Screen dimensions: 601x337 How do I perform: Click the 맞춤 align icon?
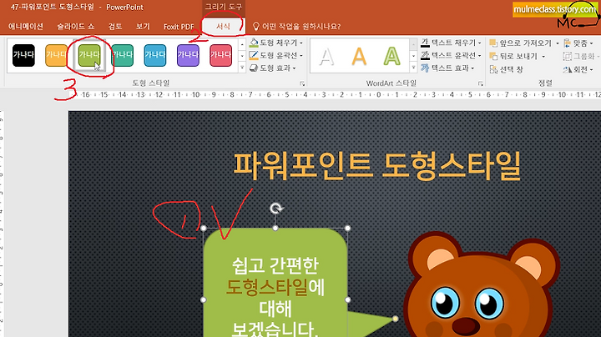point(568,43)
